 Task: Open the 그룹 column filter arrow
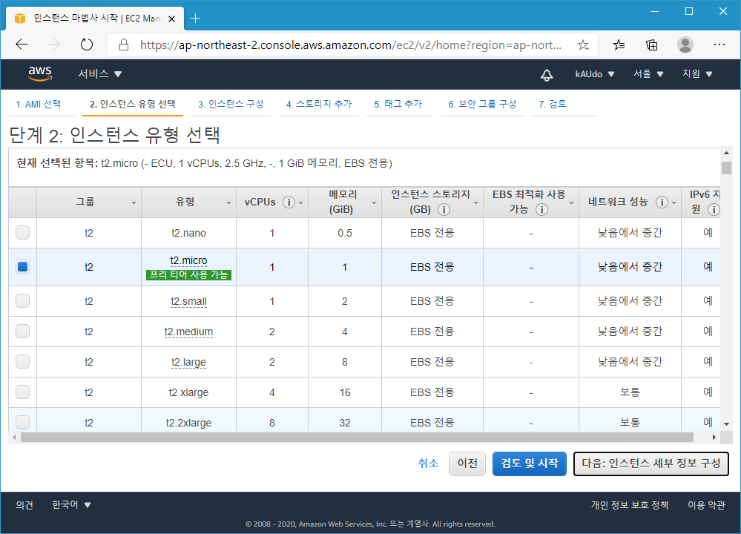tap(134, 203)
